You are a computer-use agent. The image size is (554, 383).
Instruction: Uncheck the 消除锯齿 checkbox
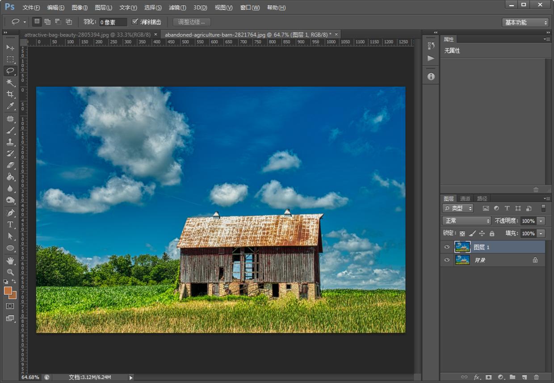pos(135,22)
